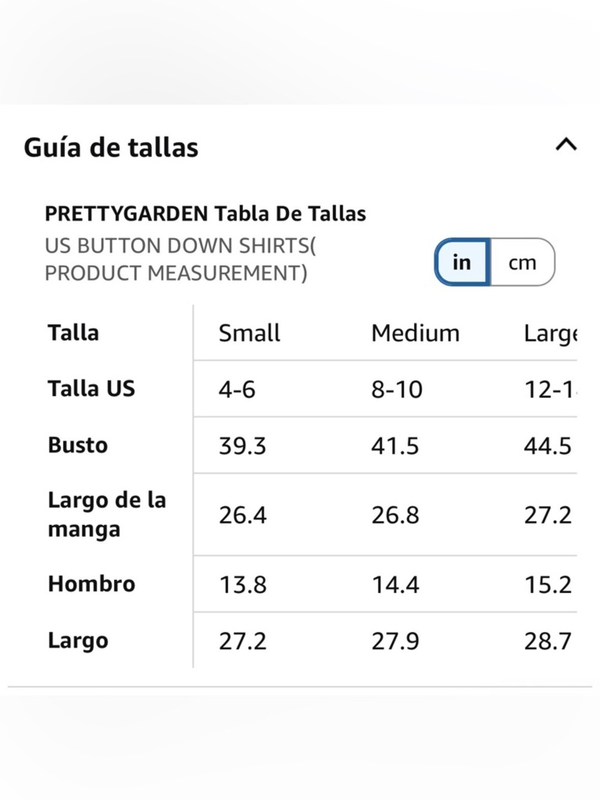The image size is (600, 800).
Task: Select the Small size column header
Action: [249, 333]
